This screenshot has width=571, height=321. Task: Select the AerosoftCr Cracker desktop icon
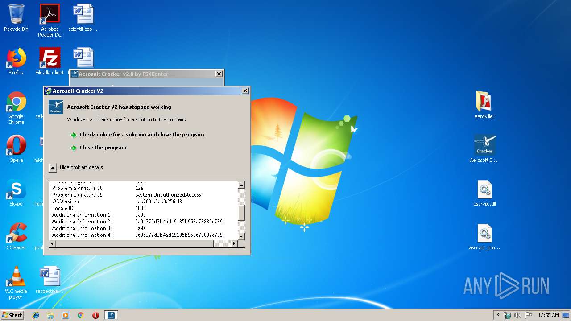pos(484,149)
